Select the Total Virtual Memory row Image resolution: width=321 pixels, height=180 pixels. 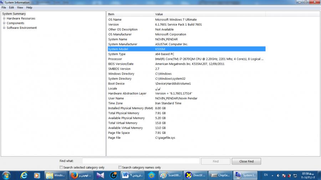click(x=187, y=123)
